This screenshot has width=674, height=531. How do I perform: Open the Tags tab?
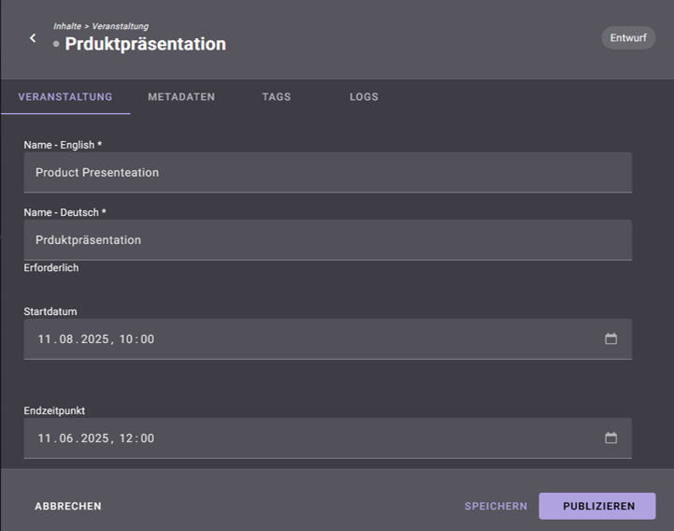(x=277, y=96)
